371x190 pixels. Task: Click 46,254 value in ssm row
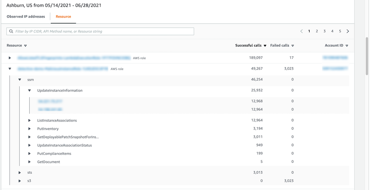pos(257,79)
